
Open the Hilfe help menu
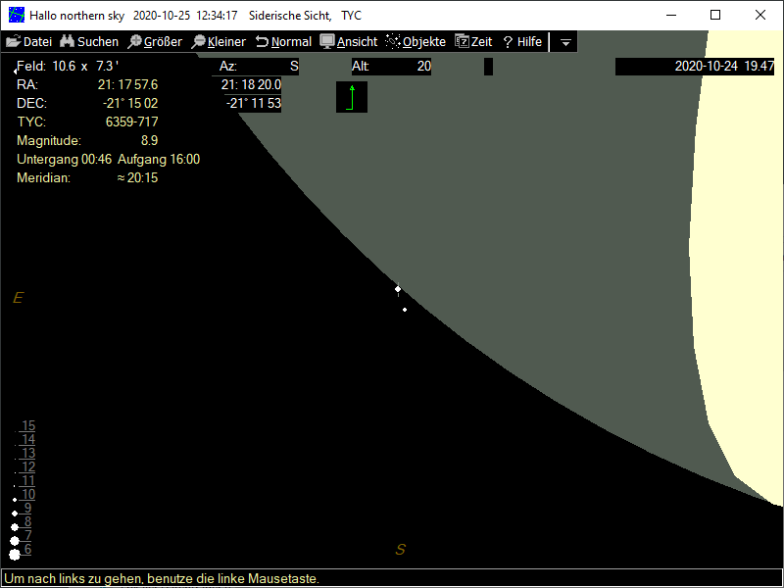522,42
